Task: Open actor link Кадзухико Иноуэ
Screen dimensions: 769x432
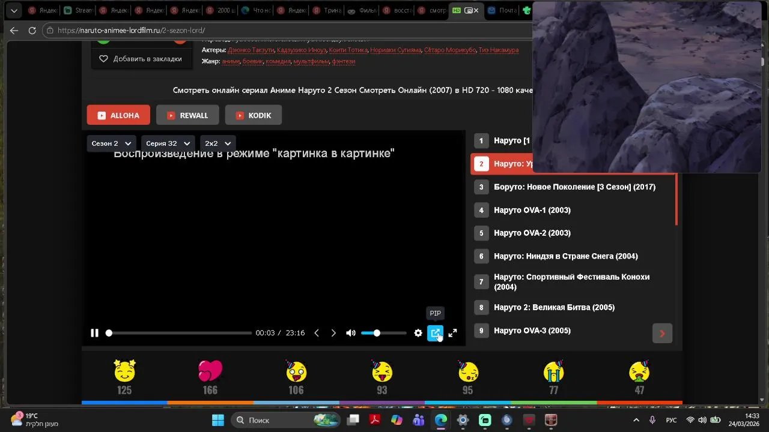Action: pos(302,50)
